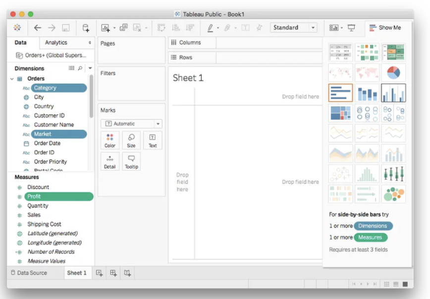Click the show filmstrip icon in status bar
This screenshot has width=430, height=299.
coord(396,284)
